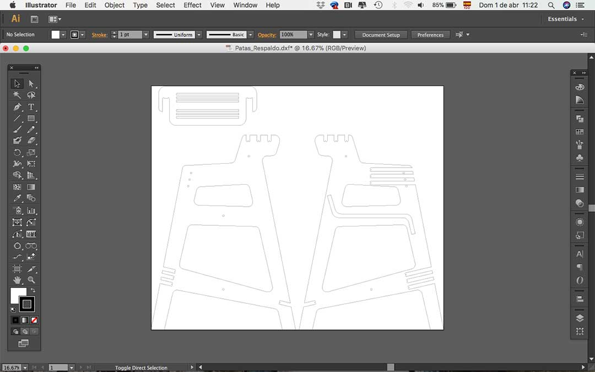
Task: Open the Uniform width profile dropdown
Action: [x=199, y=35]
